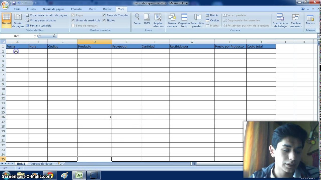This screenshot has width=321, height=180.
Task: Click the Select All corner button
Action: coord(3,42)
